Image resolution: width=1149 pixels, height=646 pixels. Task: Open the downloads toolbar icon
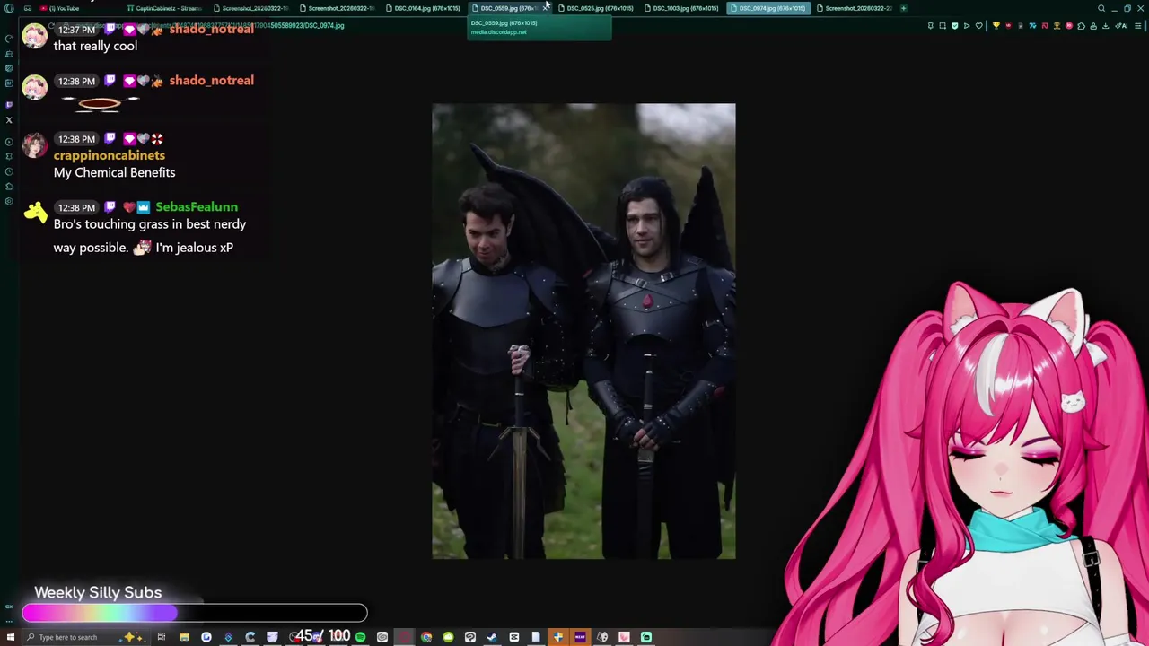1105,26
